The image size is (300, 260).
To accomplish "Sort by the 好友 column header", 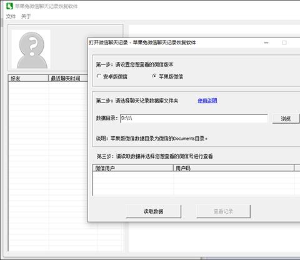I will tap(28, 78).
